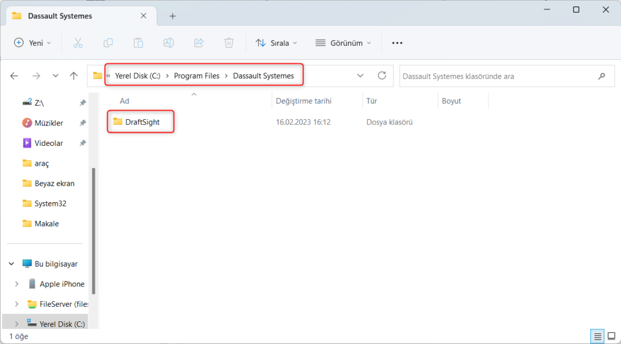Refresh the folder view
The image size is (621, 344).
pos(382,76)
